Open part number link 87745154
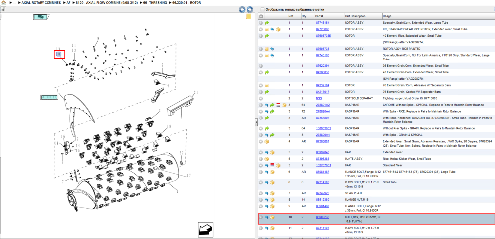Viewport: 495px width, 239px height. [x=322, y=23]
